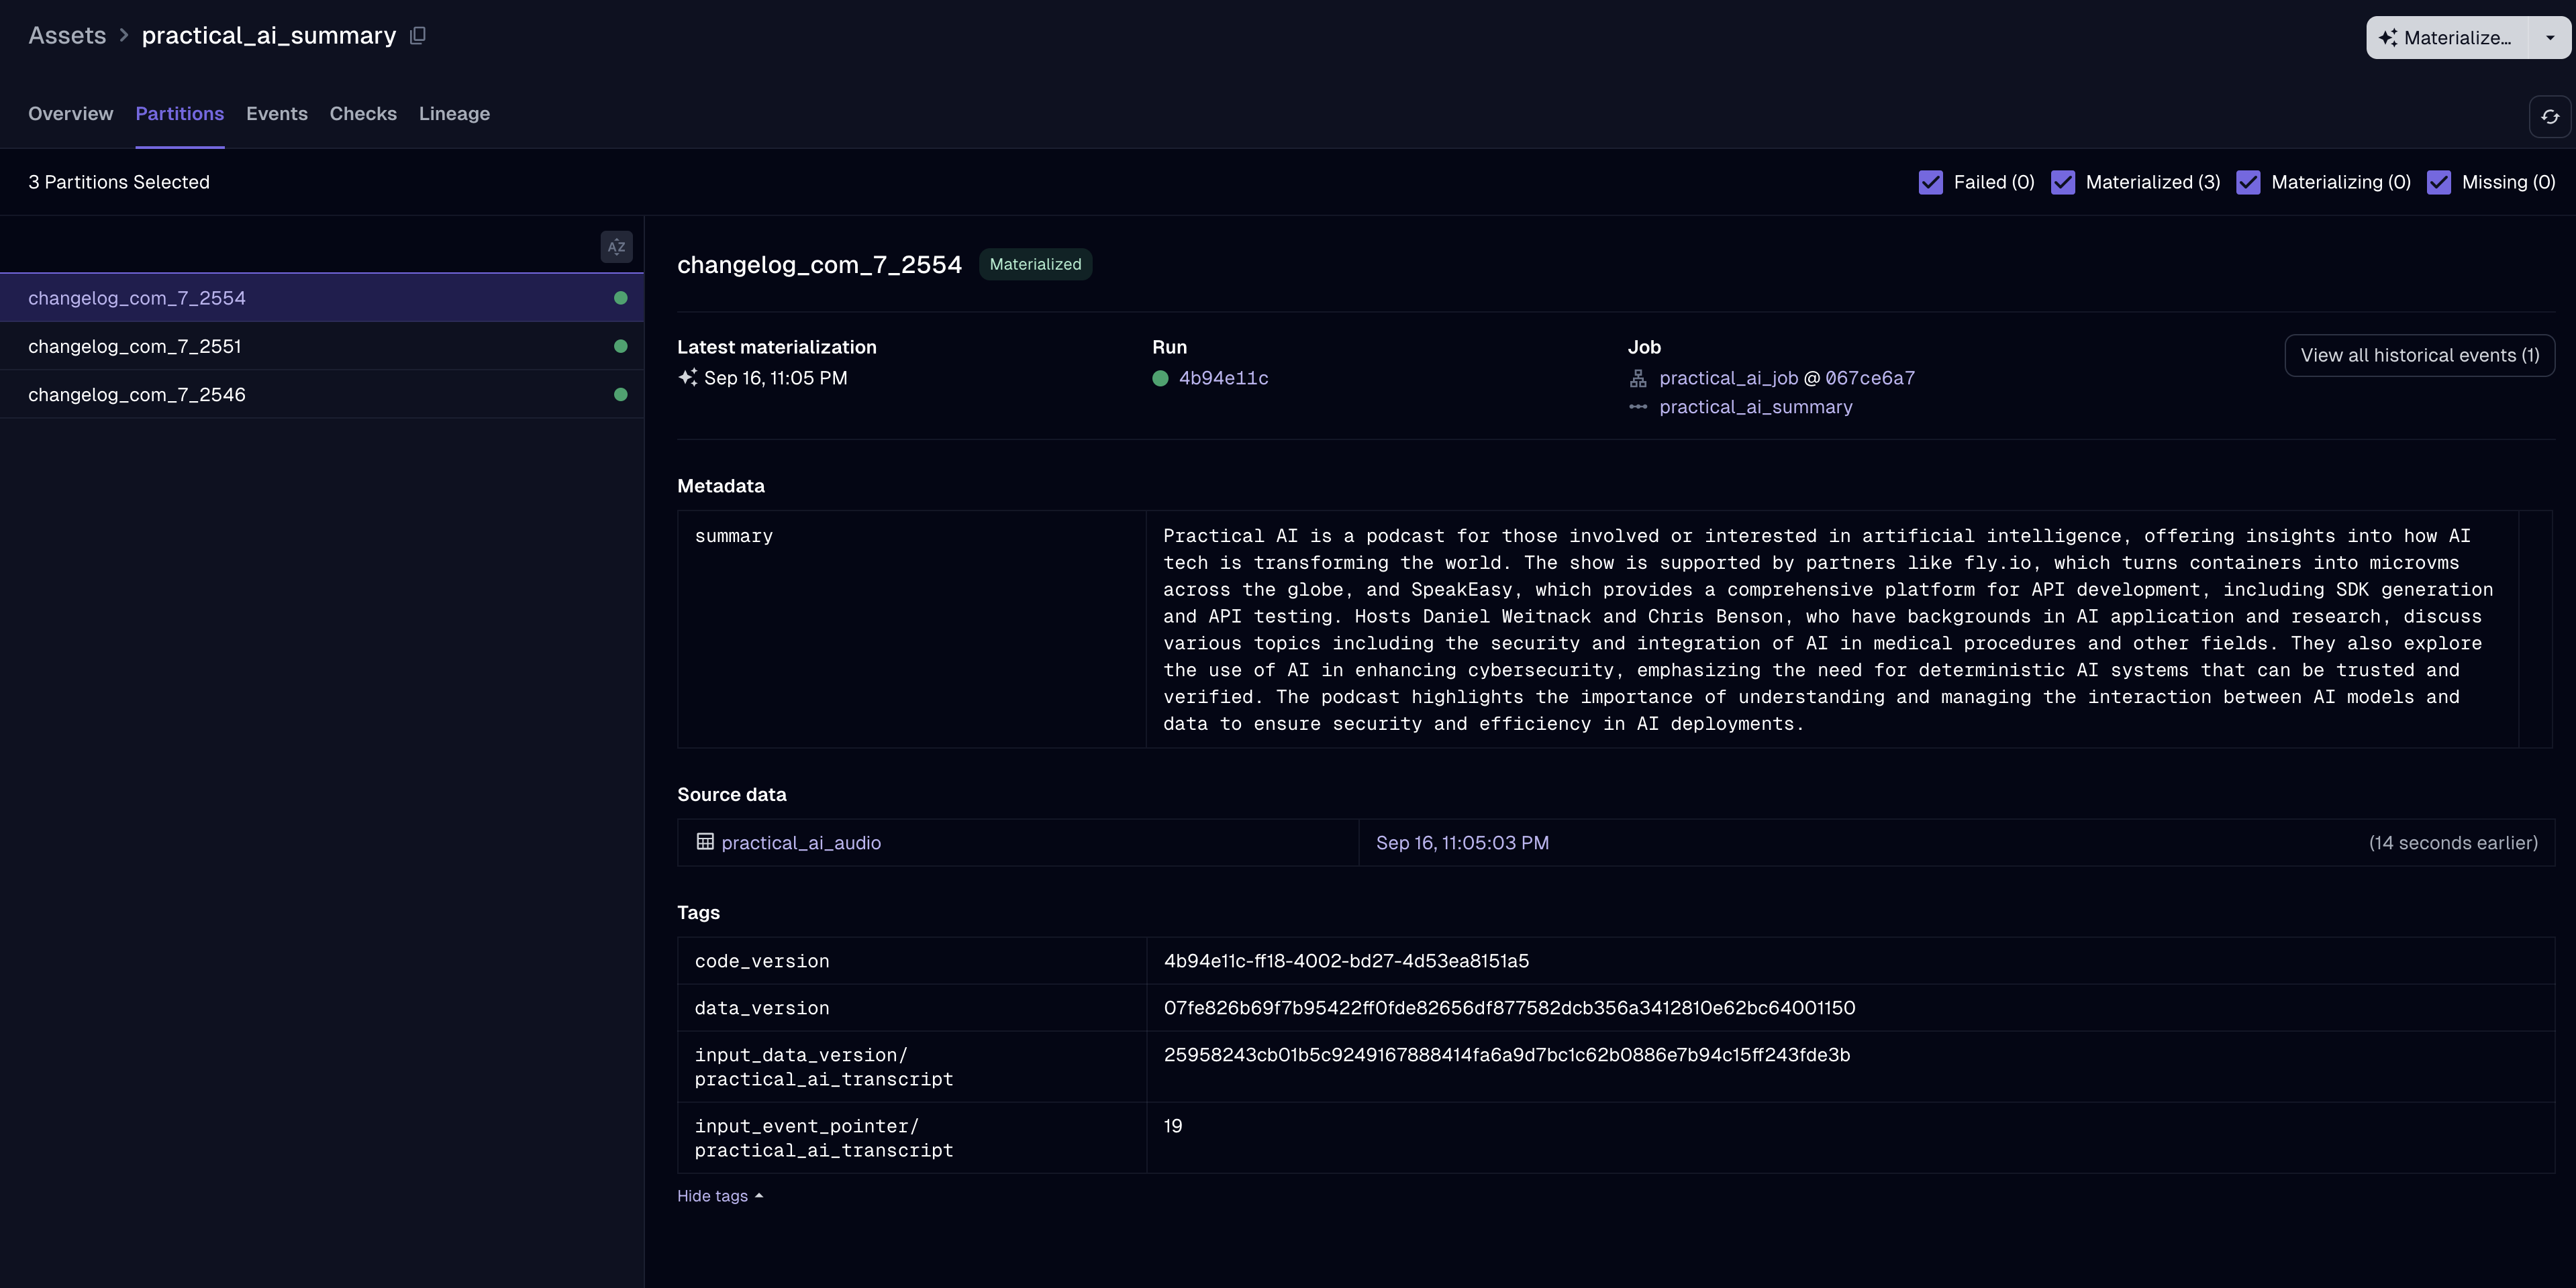Click the Materialize sparkle icon

click(2388, 38)
